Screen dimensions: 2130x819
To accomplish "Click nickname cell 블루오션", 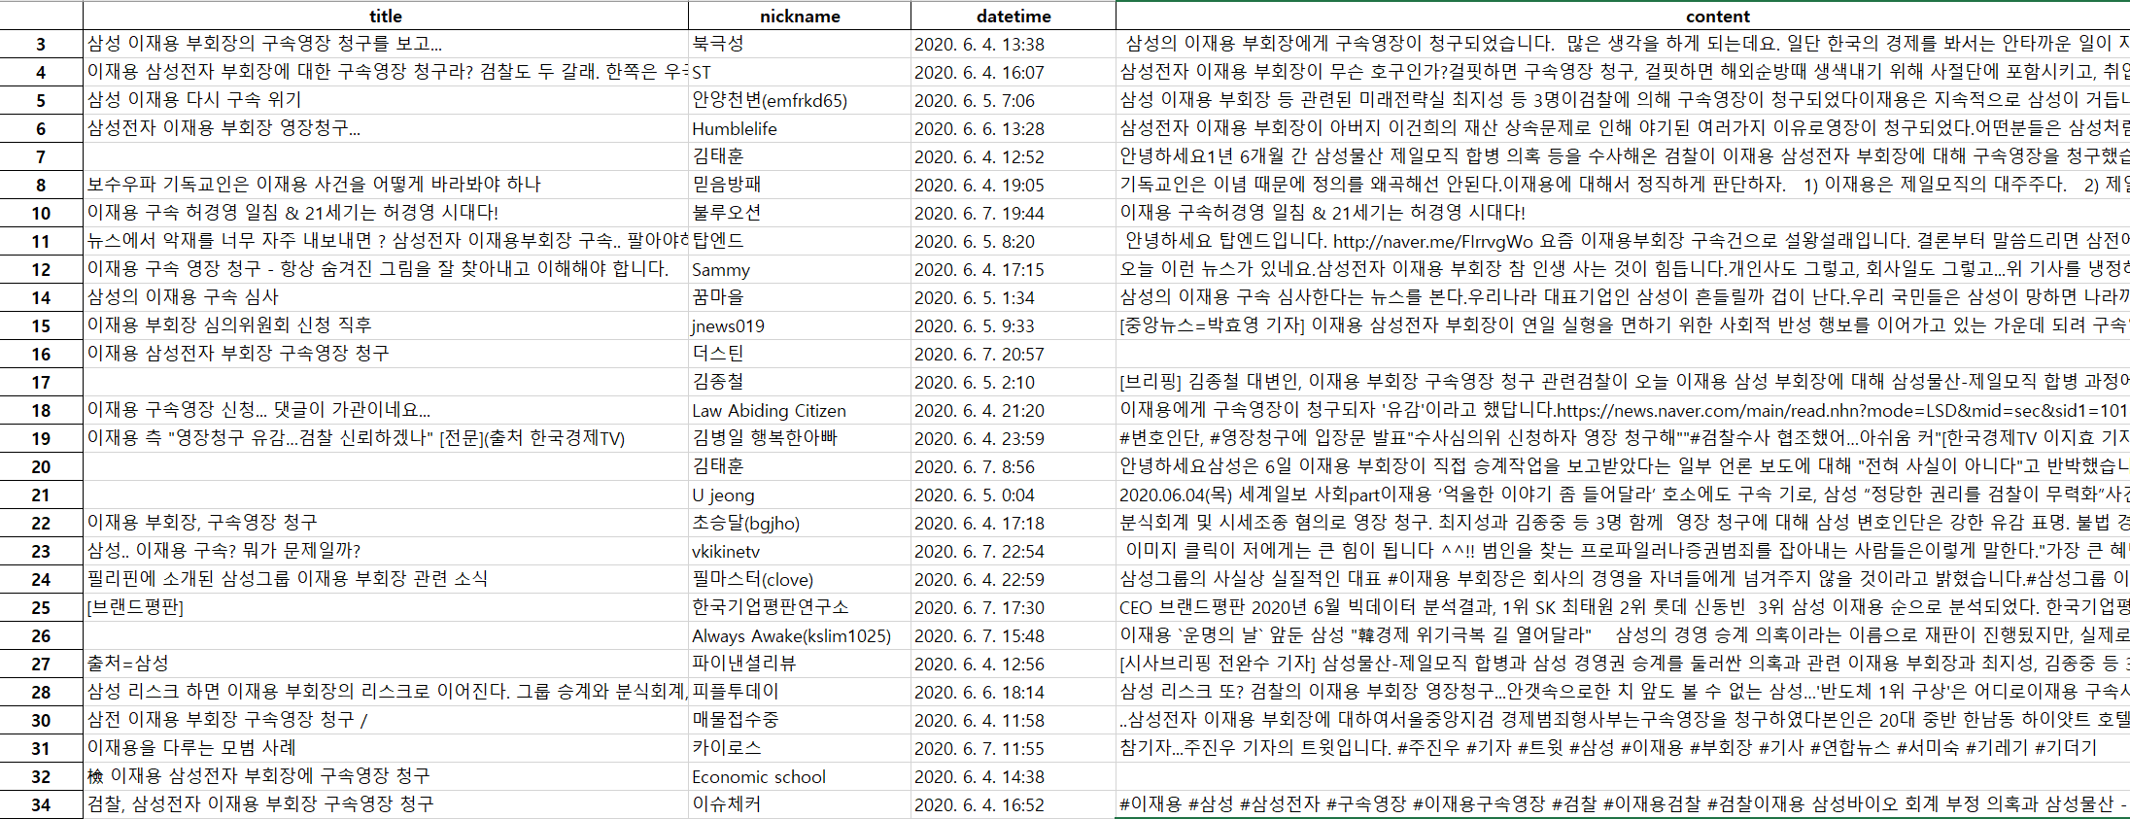I will pyautogui.click(x=800, y=213).
